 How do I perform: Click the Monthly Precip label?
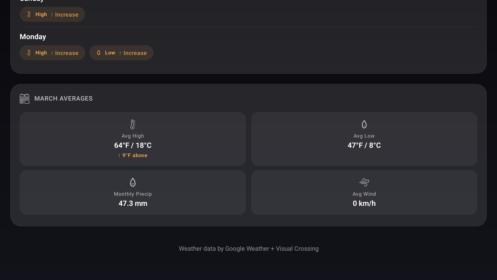pyautogui.click(x=133, y=194)
